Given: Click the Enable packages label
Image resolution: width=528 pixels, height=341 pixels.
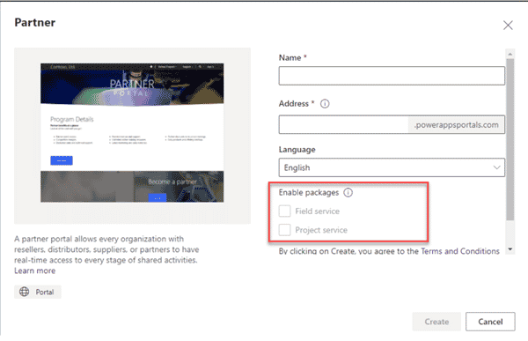Looking at the screenshot, I should (309, 193).
